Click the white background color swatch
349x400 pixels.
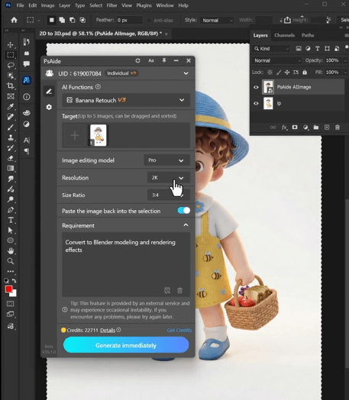tap(14, 294)
